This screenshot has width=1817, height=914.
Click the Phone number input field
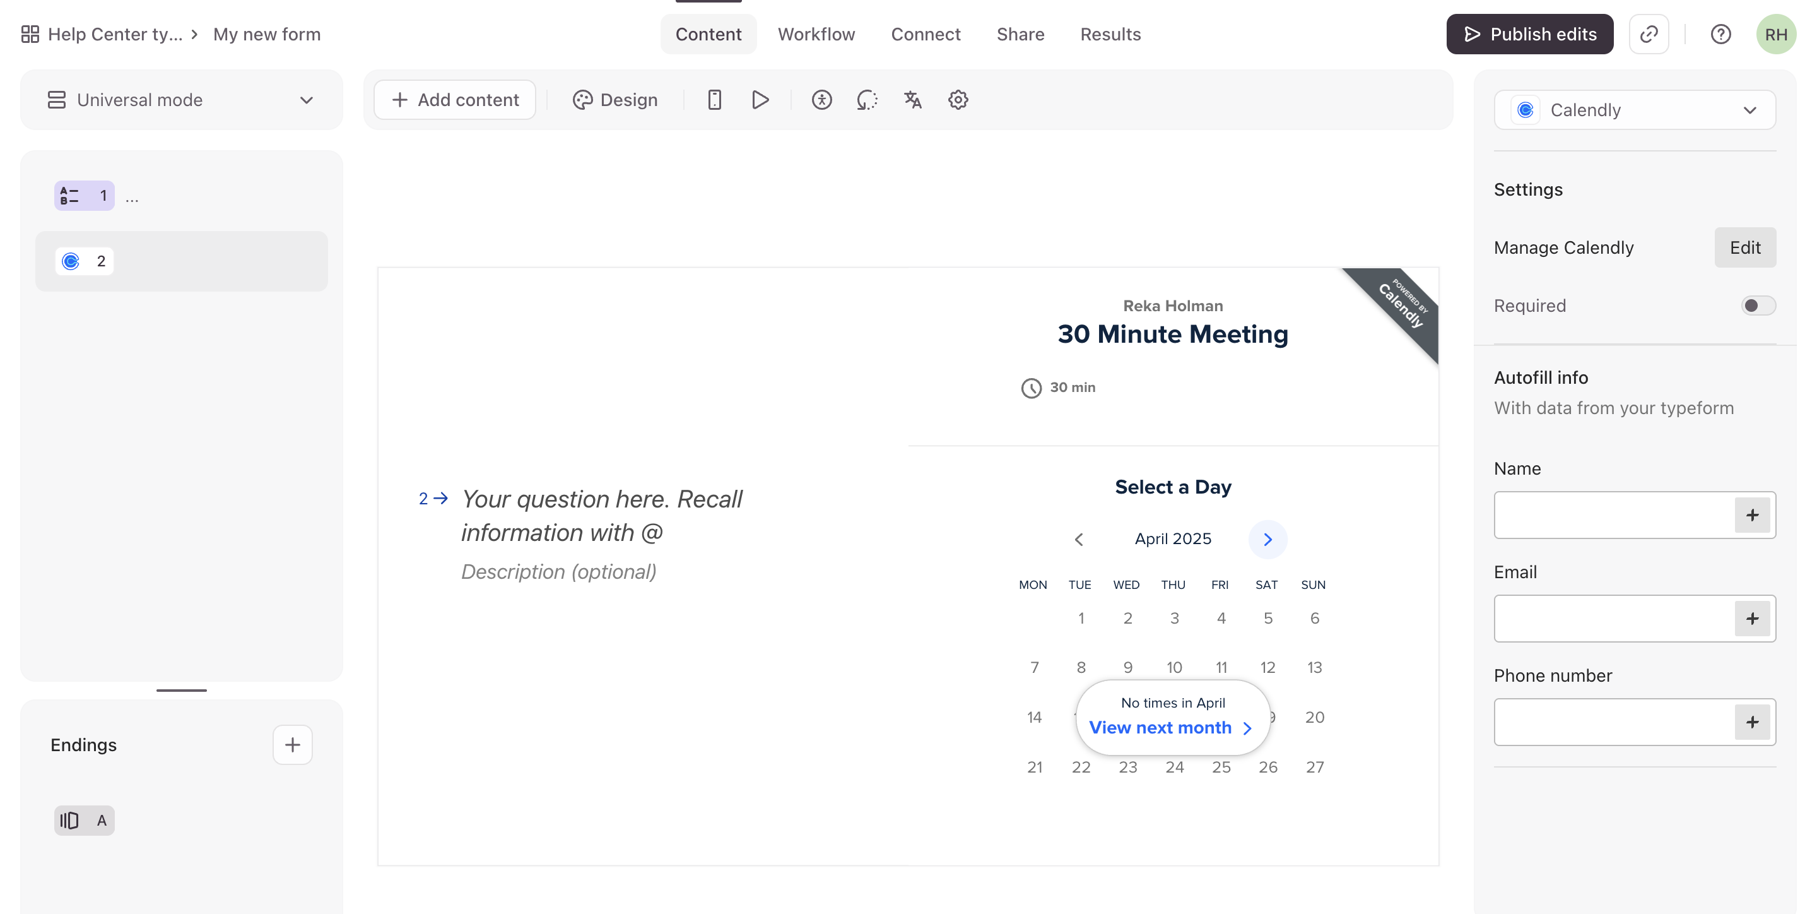1614,722
